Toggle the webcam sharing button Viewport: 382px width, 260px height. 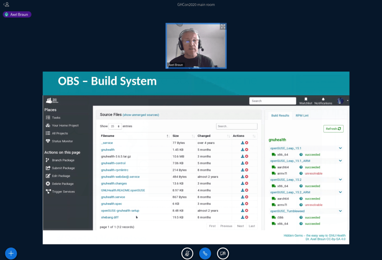(x=223, y=253)
